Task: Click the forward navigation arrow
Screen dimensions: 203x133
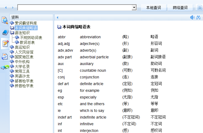Action: point(12,7)
